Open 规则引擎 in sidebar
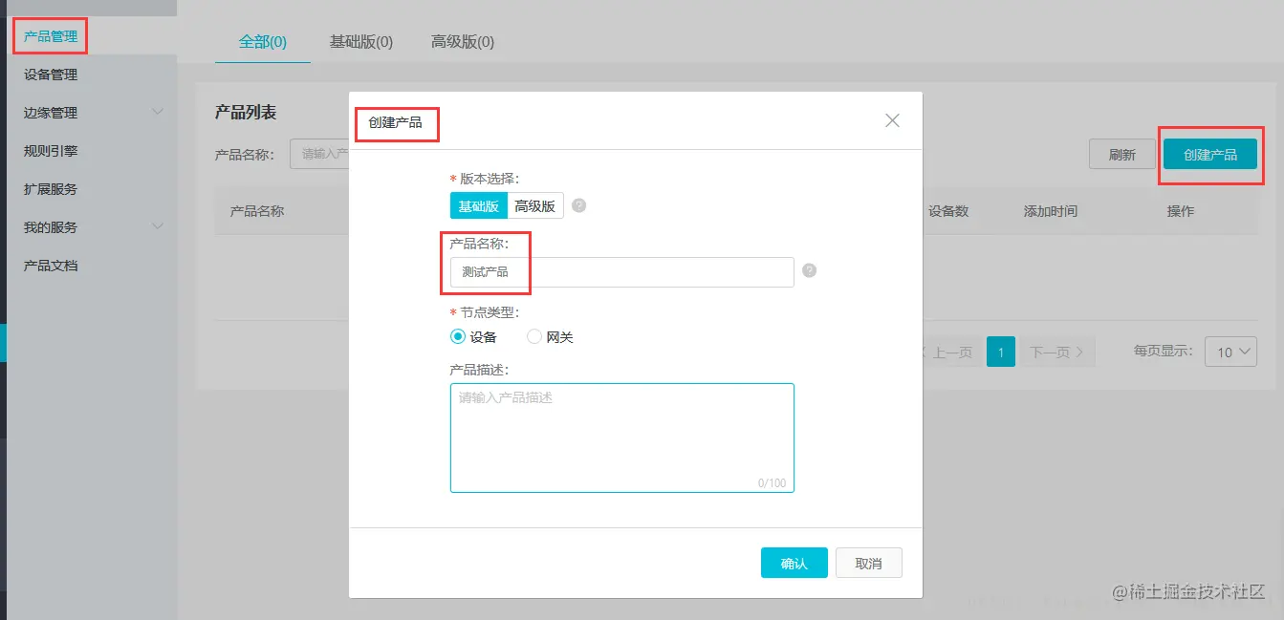 click(51, 151)
